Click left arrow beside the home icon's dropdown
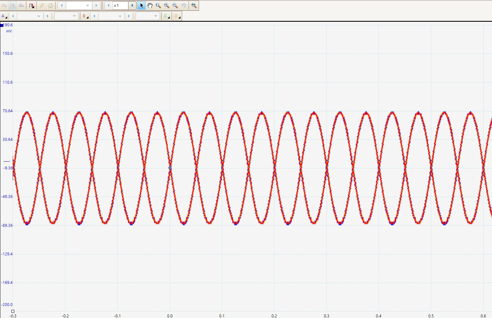The height and width of the screenshot is (318, 492). tap(62, 6)
